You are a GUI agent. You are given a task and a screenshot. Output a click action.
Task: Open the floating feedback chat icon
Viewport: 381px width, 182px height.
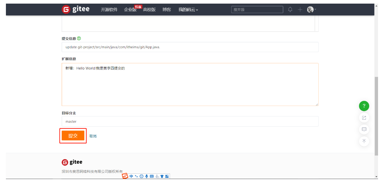(x=364, y=129)
